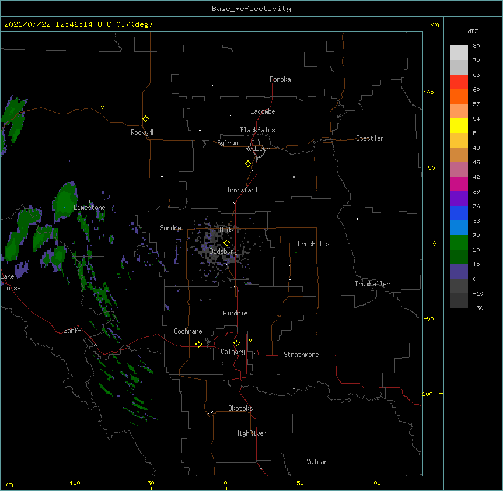Image resolution: width=503 pixels, height=491 pixels.
Task: Select the 65 value in dBZ legend
Action: pos(476,75)
